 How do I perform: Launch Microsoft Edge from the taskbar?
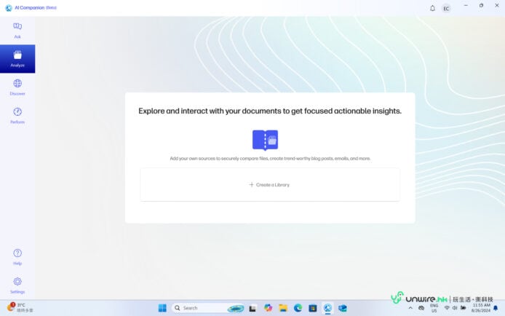click(x=298, y=308)
